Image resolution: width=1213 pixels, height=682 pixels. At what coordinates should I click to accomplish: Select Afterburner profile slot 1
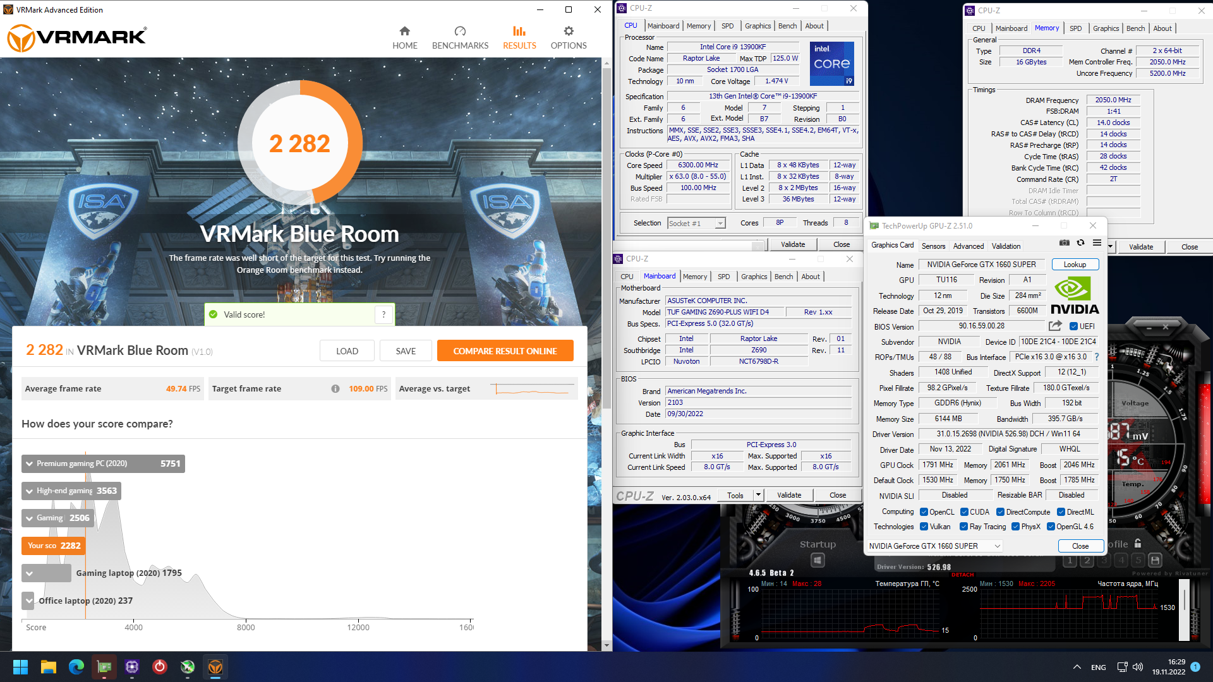[1070, 560]
